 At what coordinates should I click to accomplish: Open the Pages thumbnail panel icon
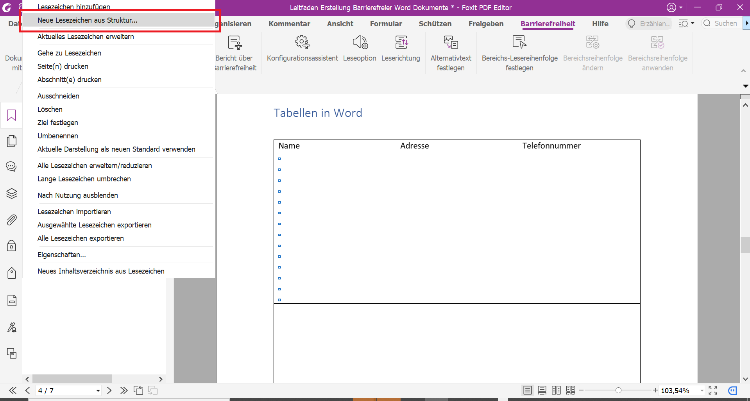12,141
